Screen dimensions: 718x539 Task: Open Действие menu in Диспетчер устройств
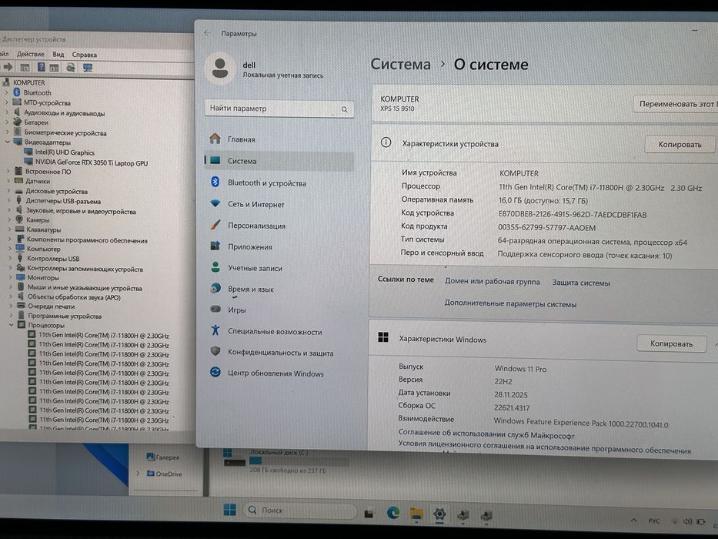tap(31, 54)
